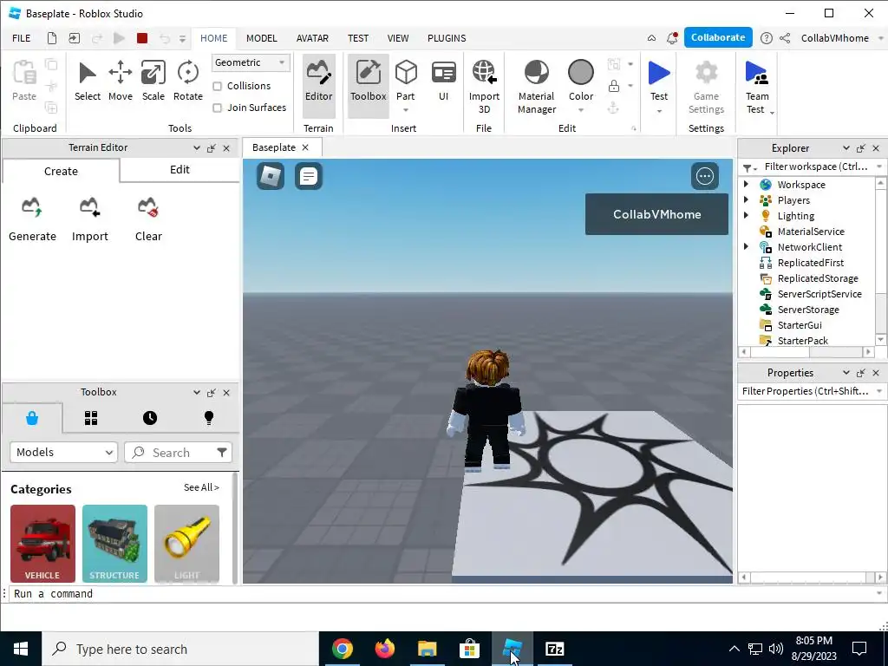Open the Geometric mode dropdown
Screen dimensions: 888x666
pos(251,62)
